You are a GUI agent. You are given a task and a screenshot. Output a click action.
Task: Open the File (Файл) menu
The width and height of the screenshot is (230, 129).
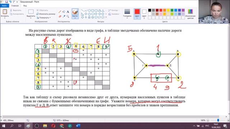tap(4, 6)
